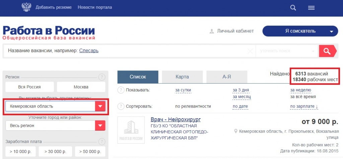This screenshot has height=159, width=343.
Task: Open search via header magnifier icon
Action: point(293,8)
